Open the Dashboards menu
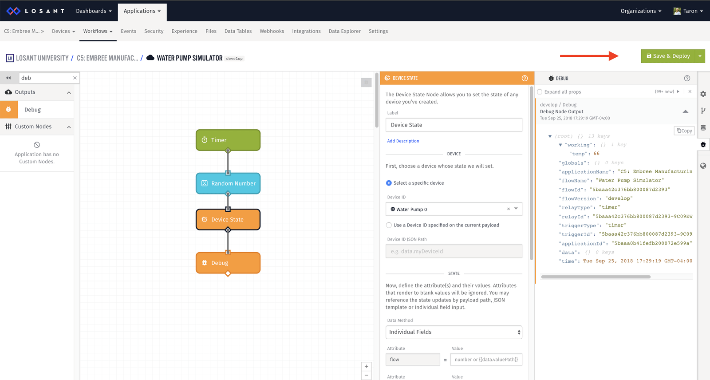The image size is (710, 380). pyautogui.click(x=94, y=11)
